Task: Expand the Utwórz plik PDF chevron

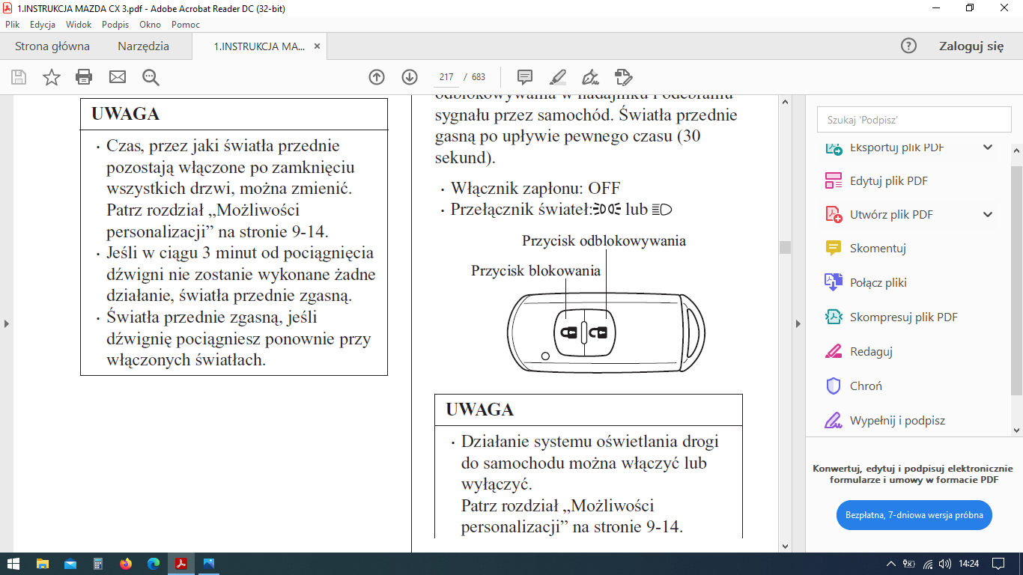Action: click(x=988, y=215)
